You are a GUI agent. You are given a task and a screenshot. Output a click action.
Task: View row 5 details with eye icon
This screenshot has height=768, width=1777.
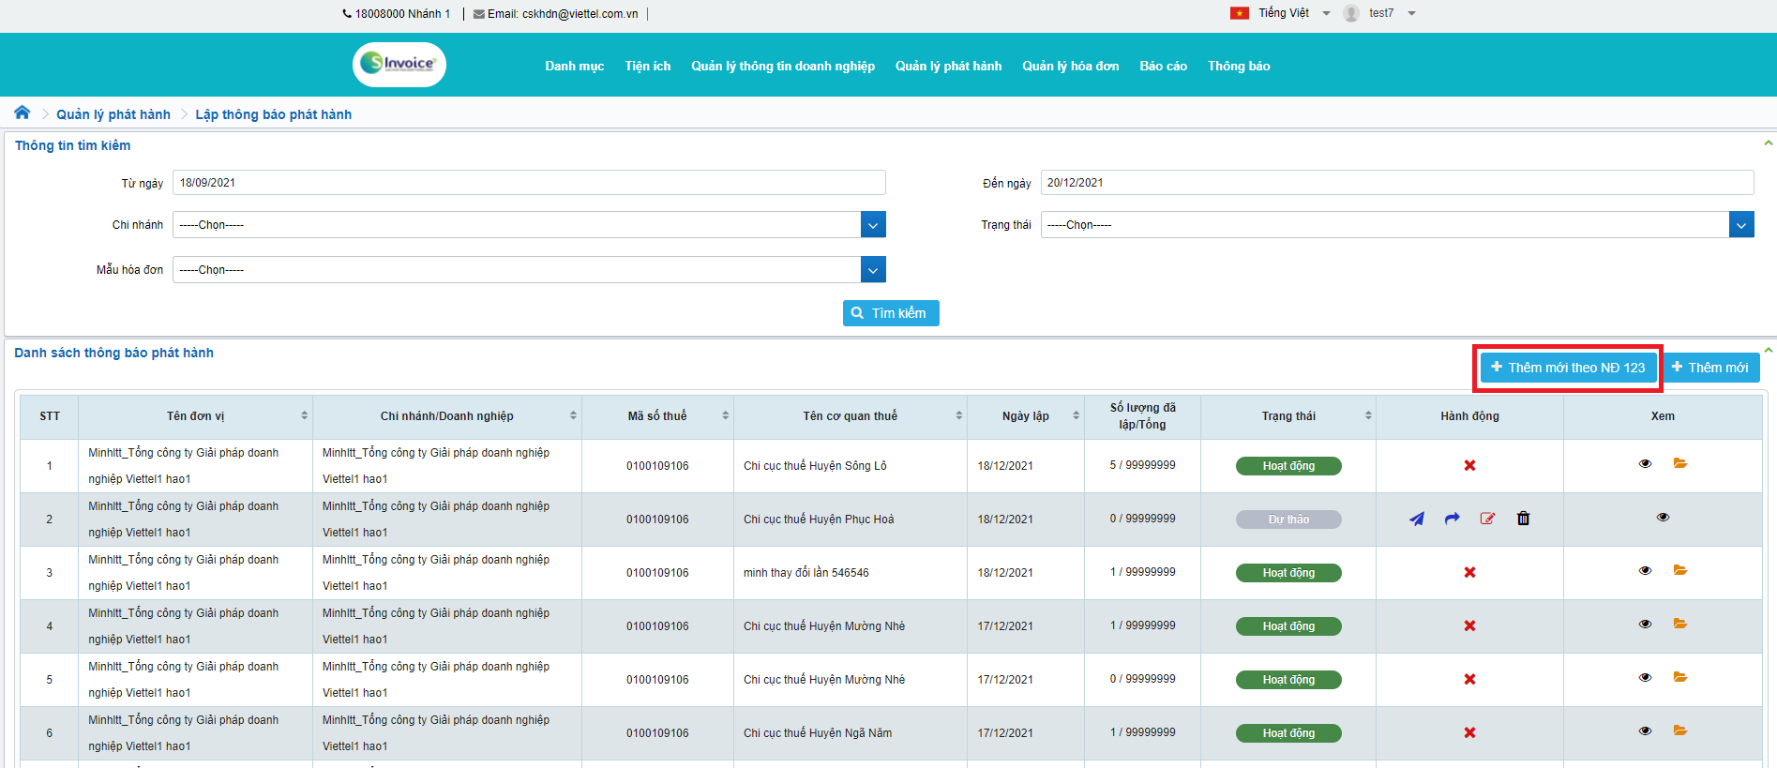tap(1645, 678)
